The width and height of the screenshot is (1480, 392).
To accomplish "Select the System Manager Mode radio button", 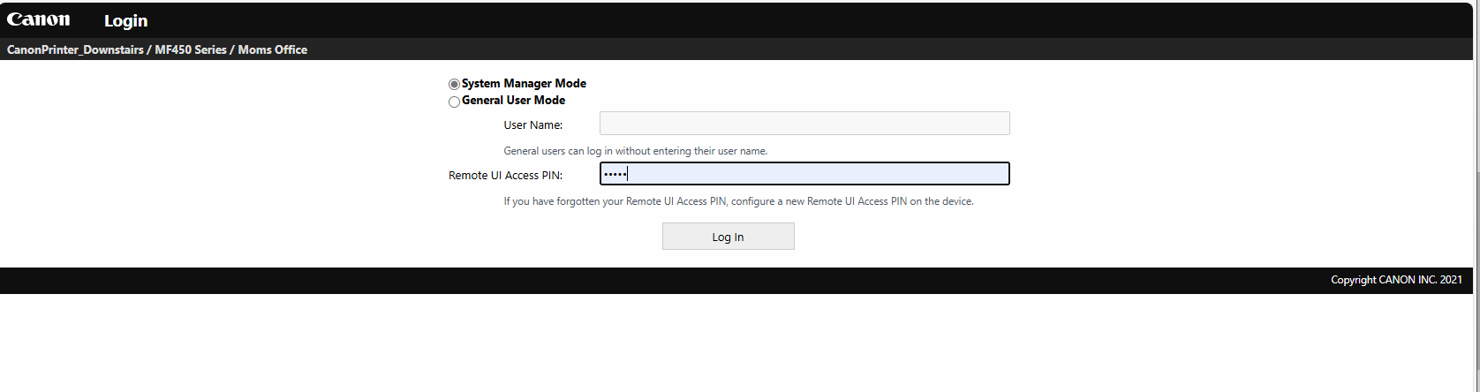I will (454, 84).
